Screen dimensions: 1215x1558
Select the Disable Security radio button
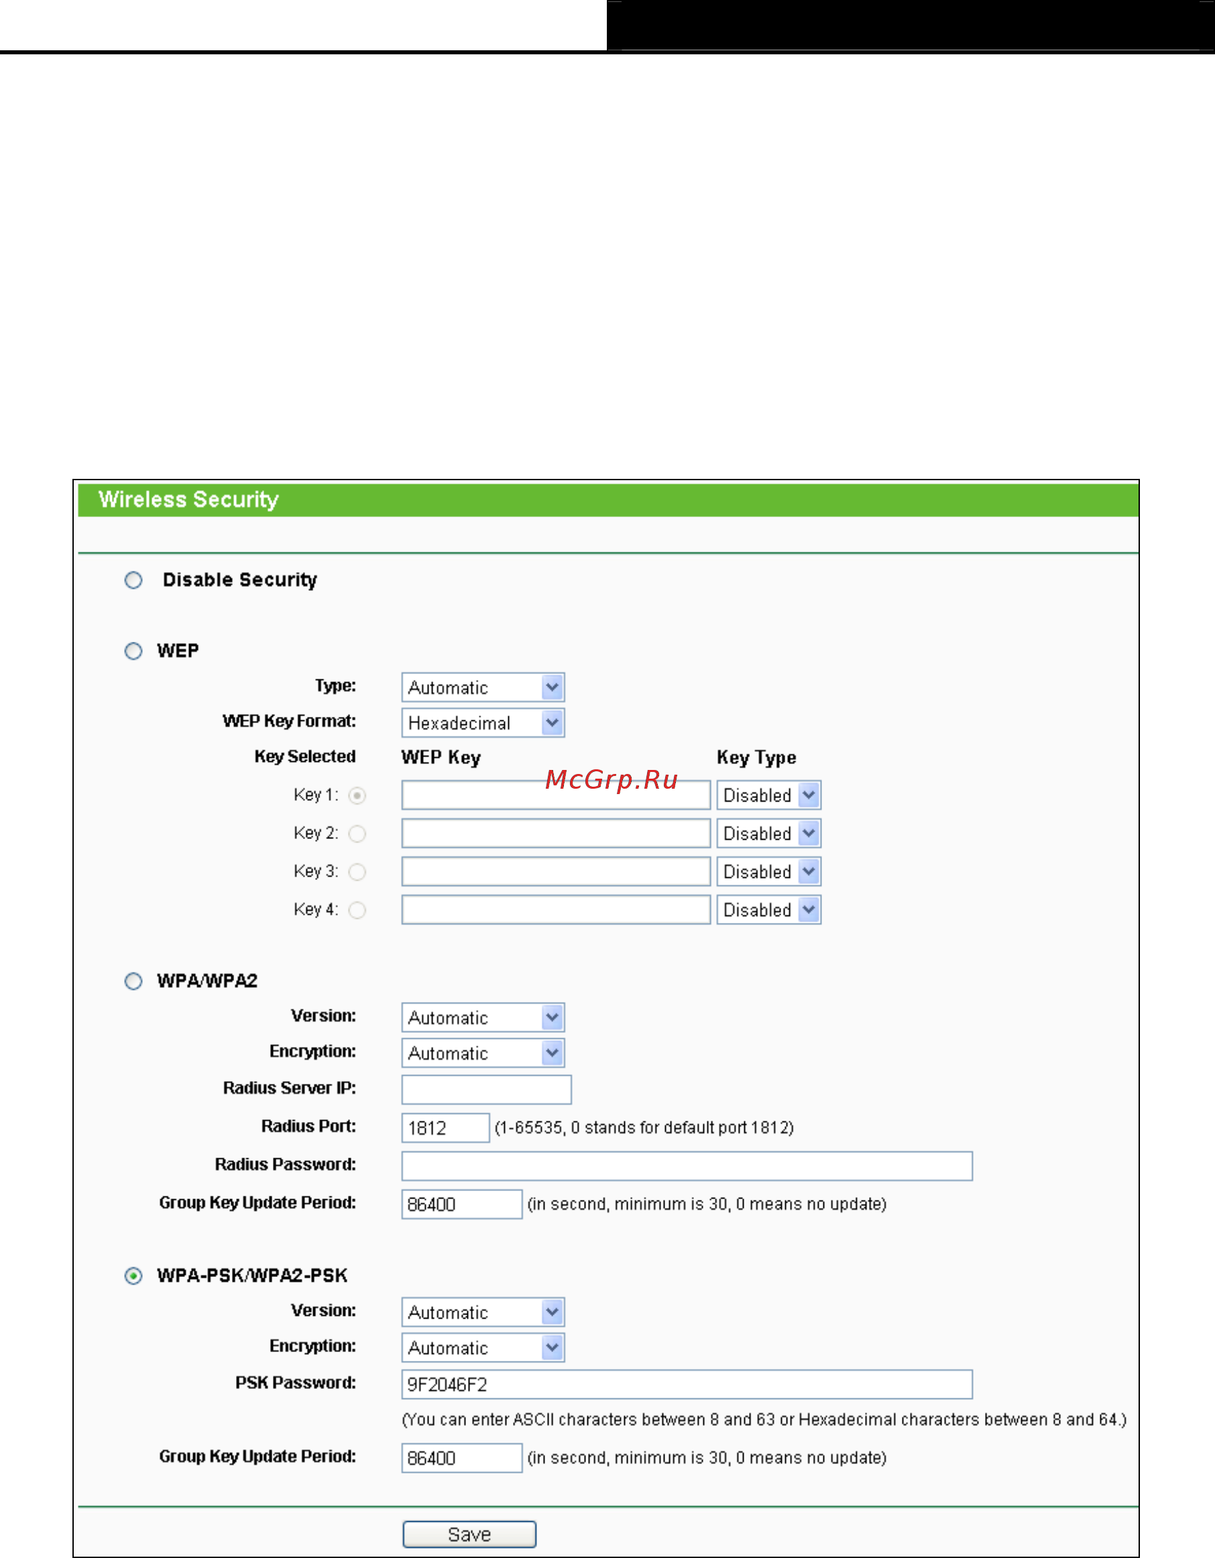click(133, 580)
